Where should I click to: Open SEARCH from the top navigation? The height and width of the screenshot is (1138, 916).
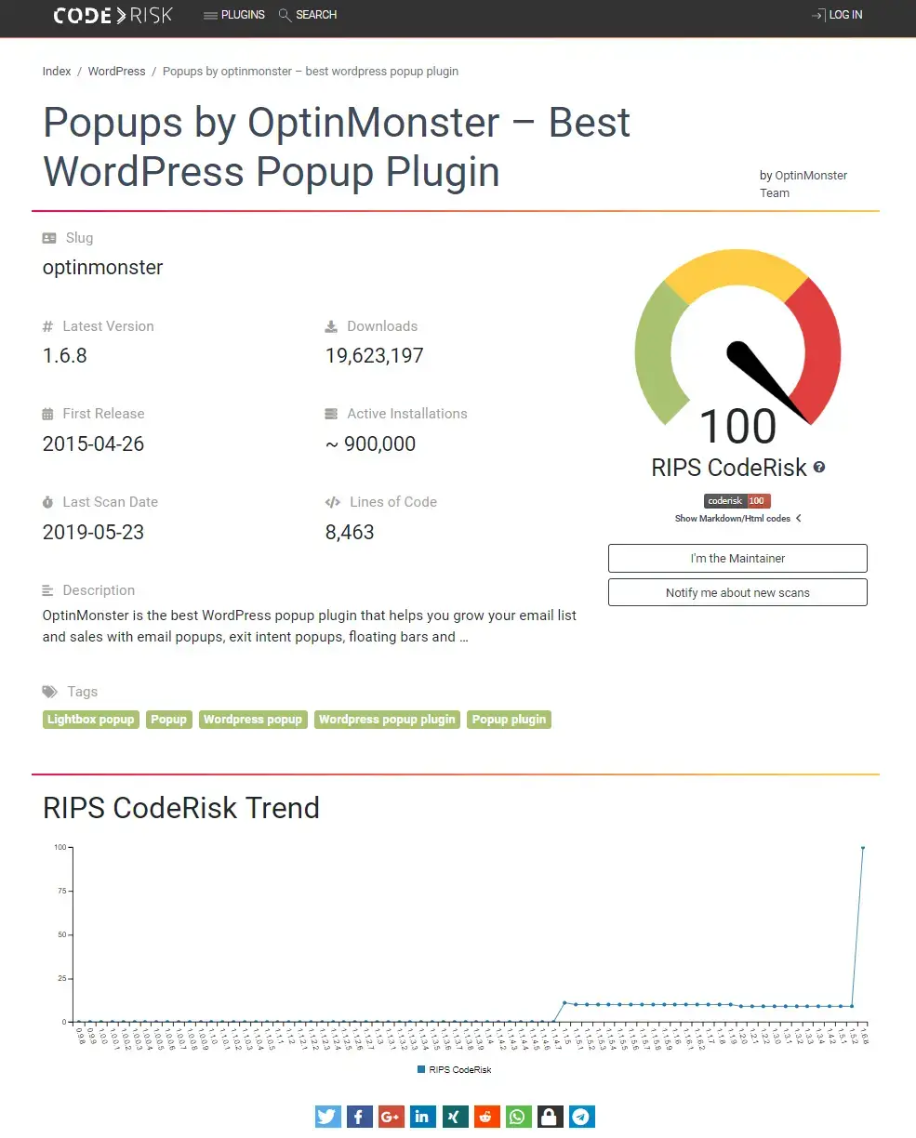point(308,15)
